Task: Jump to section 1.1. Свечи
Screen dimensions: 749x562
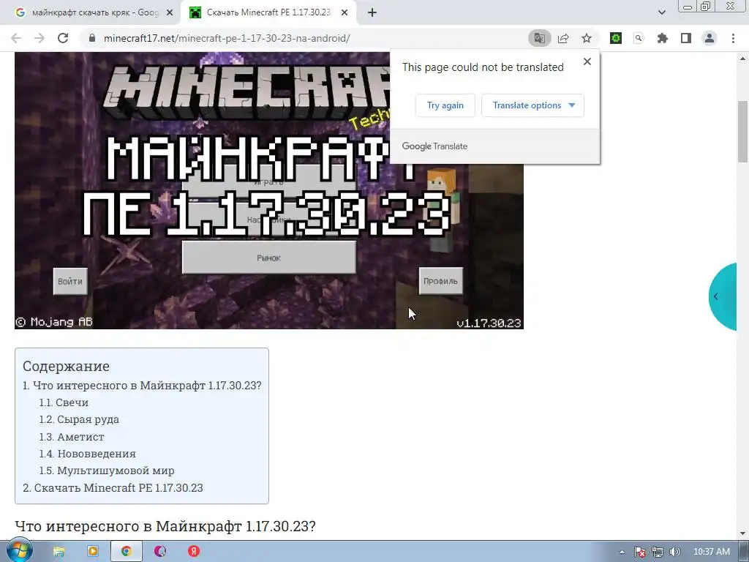Action: 64,402
